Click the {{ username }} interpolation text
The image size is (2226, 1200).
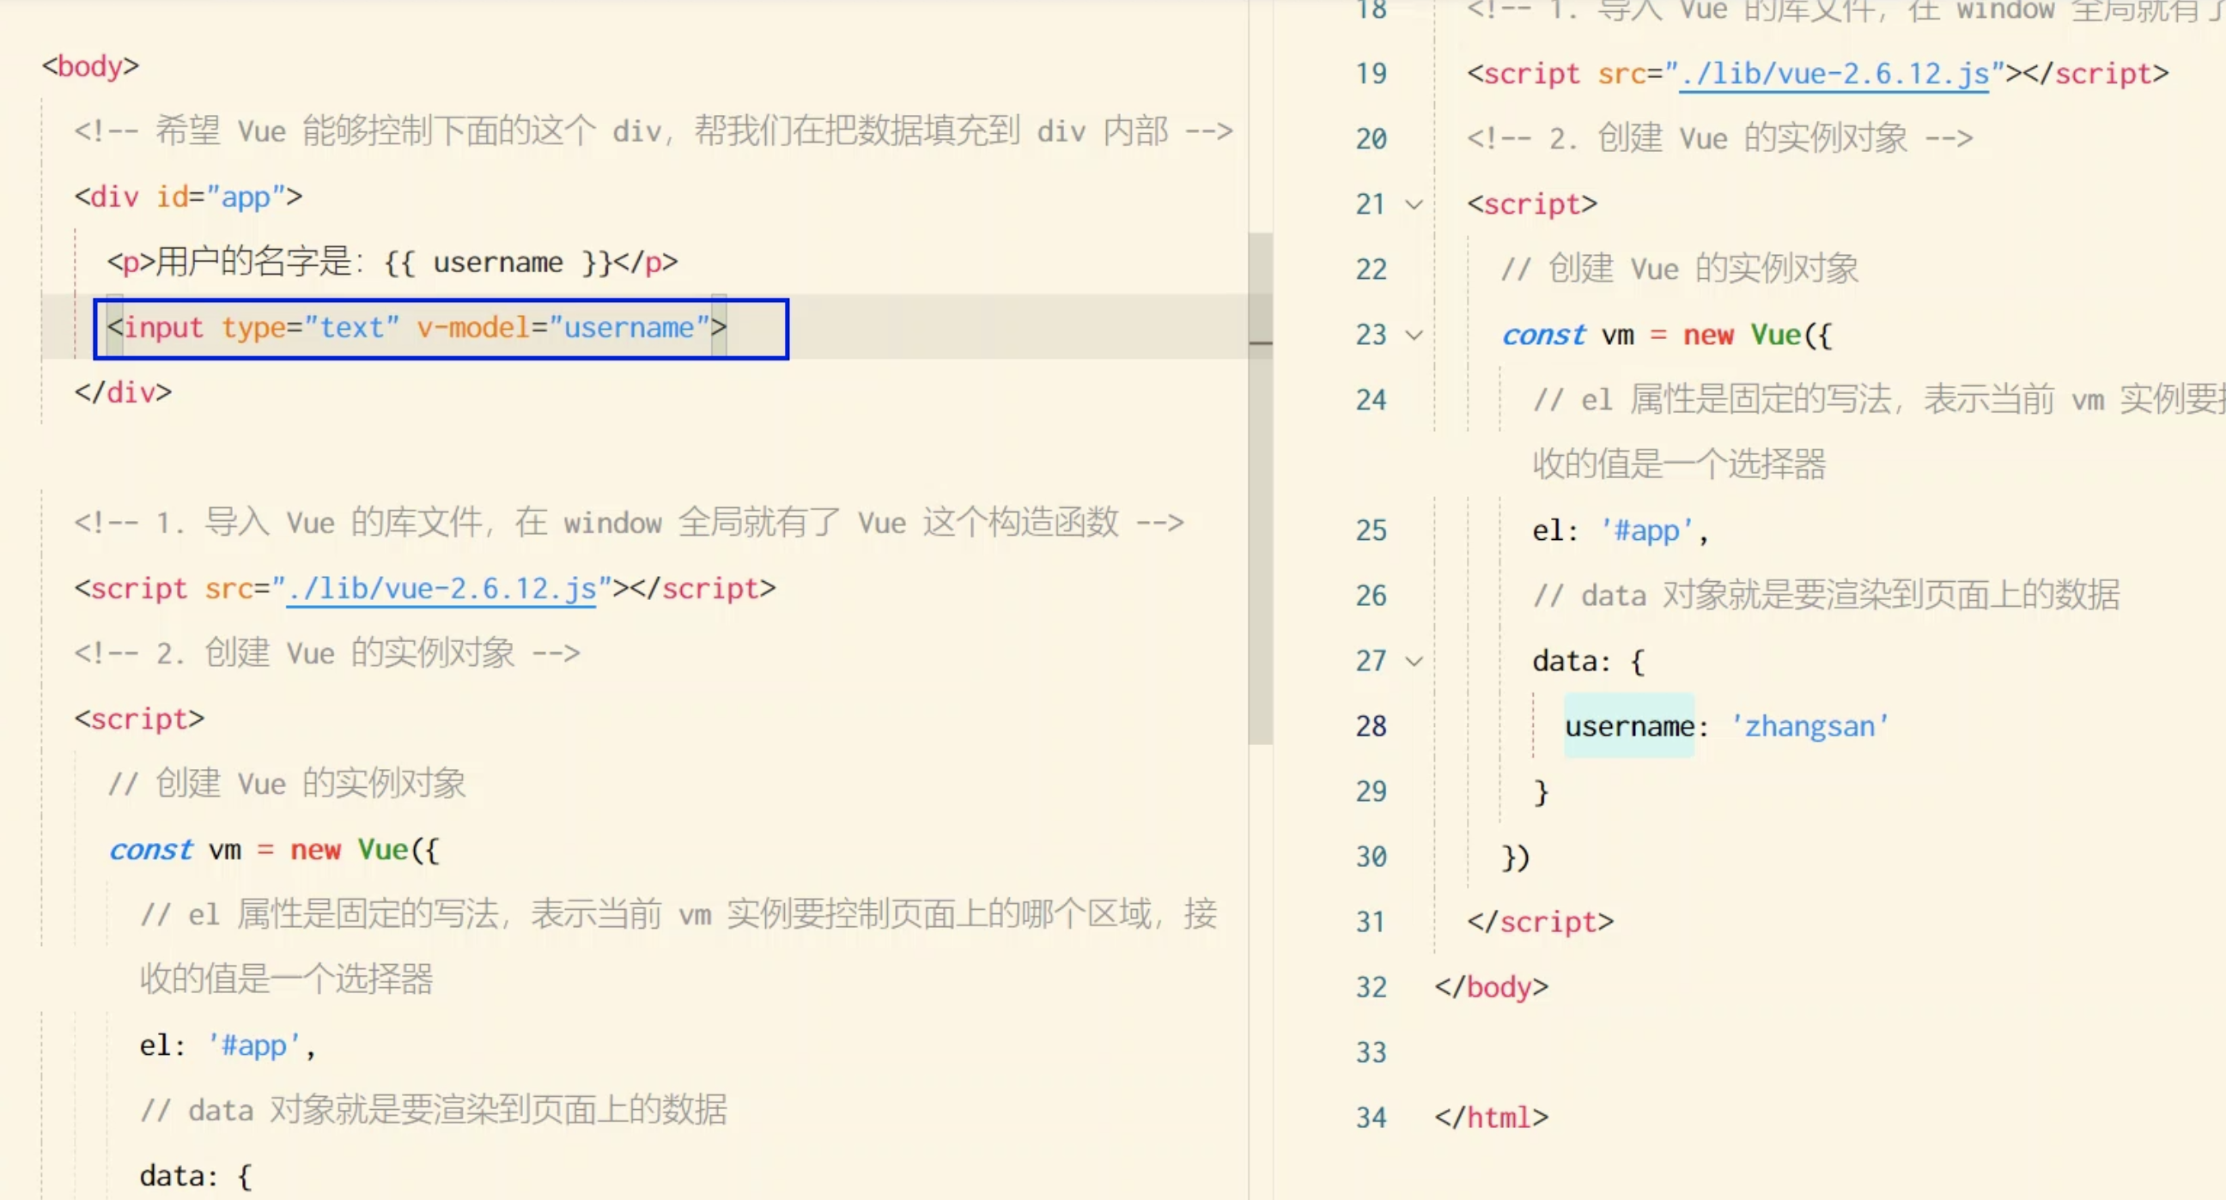(498, 263)
